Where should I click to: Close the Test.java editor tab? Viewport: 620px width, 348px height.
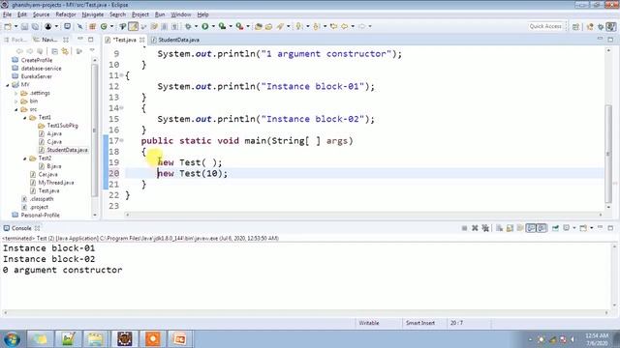(142, 40)
